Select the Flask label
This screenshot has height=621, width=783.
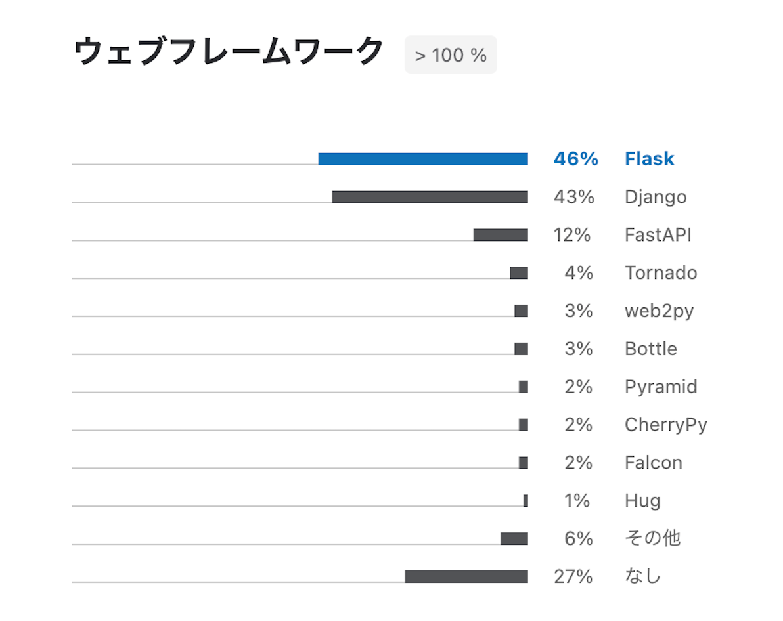[649, 159]
